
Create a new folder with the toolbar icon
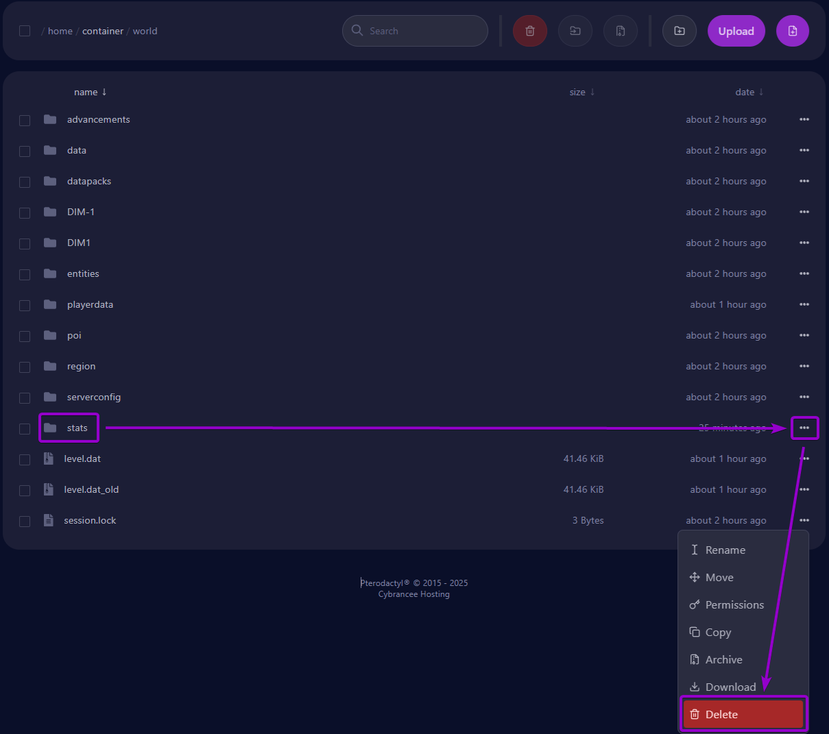coord(680,31)
